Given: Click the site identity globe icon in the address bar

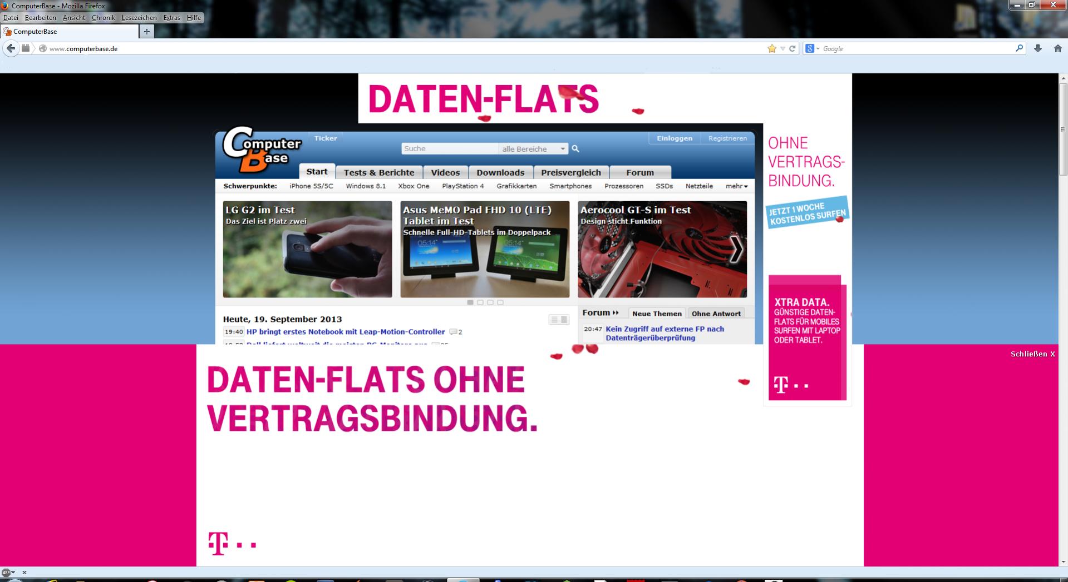Looking at the screenshot, I should pos(43,48).
